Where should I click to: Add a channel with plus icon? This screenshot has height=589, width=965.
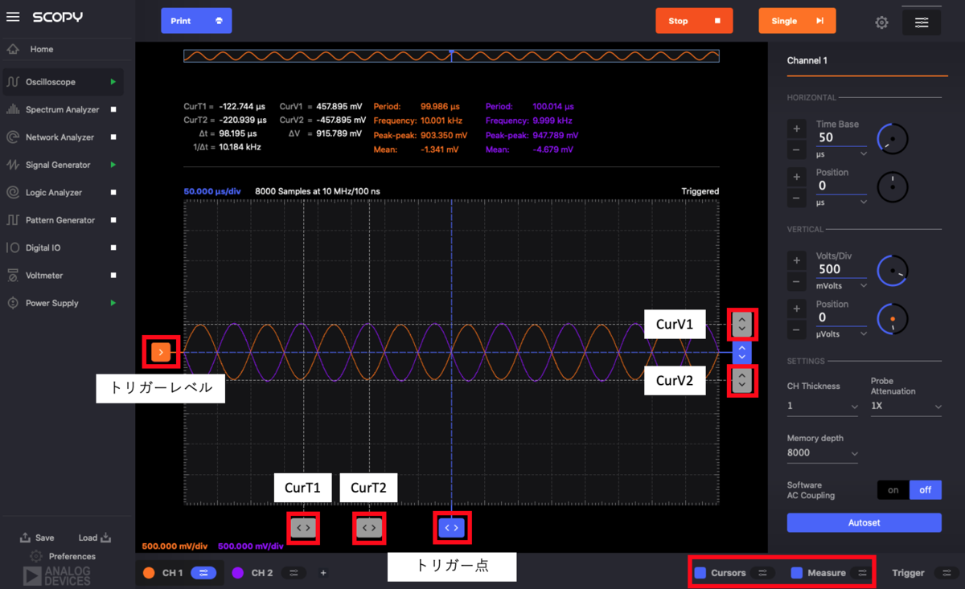[x=323, y=573]
